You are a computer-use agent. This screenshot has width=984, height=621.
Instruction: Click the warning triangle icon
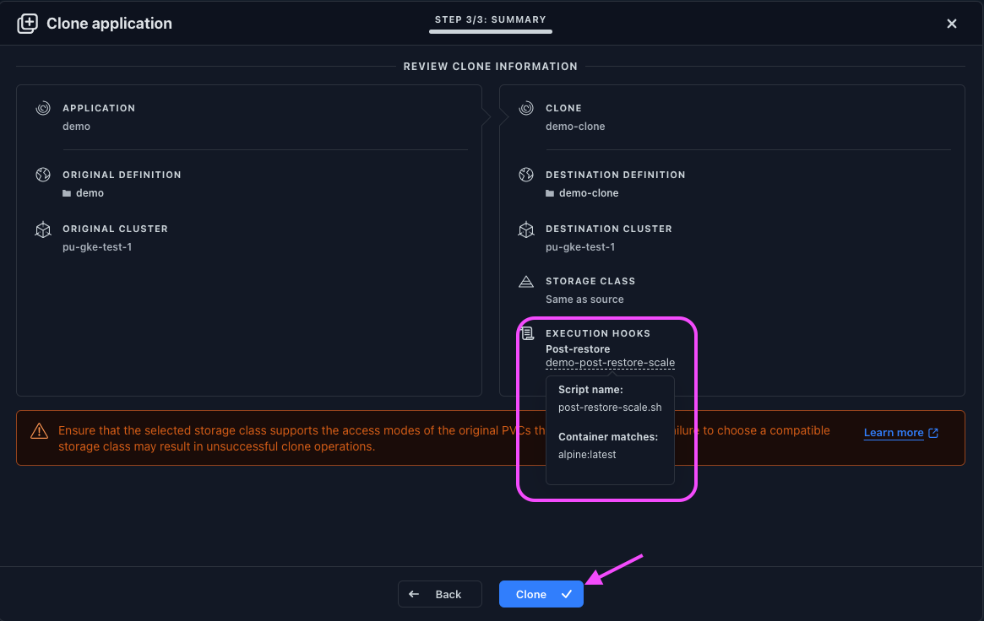pos(39,431)
